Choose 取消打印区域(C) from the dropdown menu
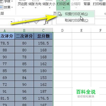The image size is (106, 106). click(76, 20)
